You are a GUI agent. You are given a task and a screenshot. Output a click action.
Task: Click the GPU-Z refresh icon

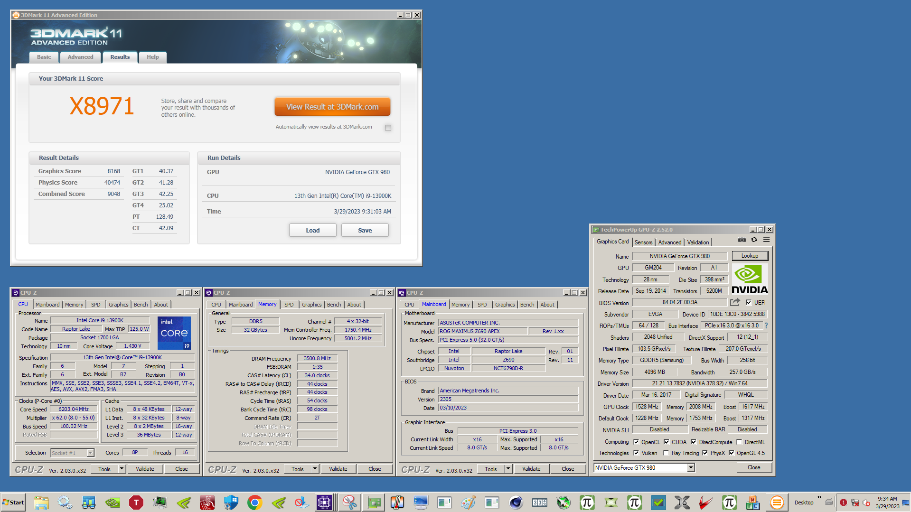click(754, 240)
